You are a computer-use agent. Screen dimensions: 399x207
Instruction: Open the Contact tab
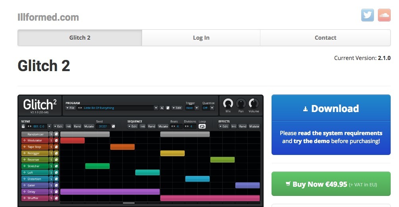click(x=325, y=38)
